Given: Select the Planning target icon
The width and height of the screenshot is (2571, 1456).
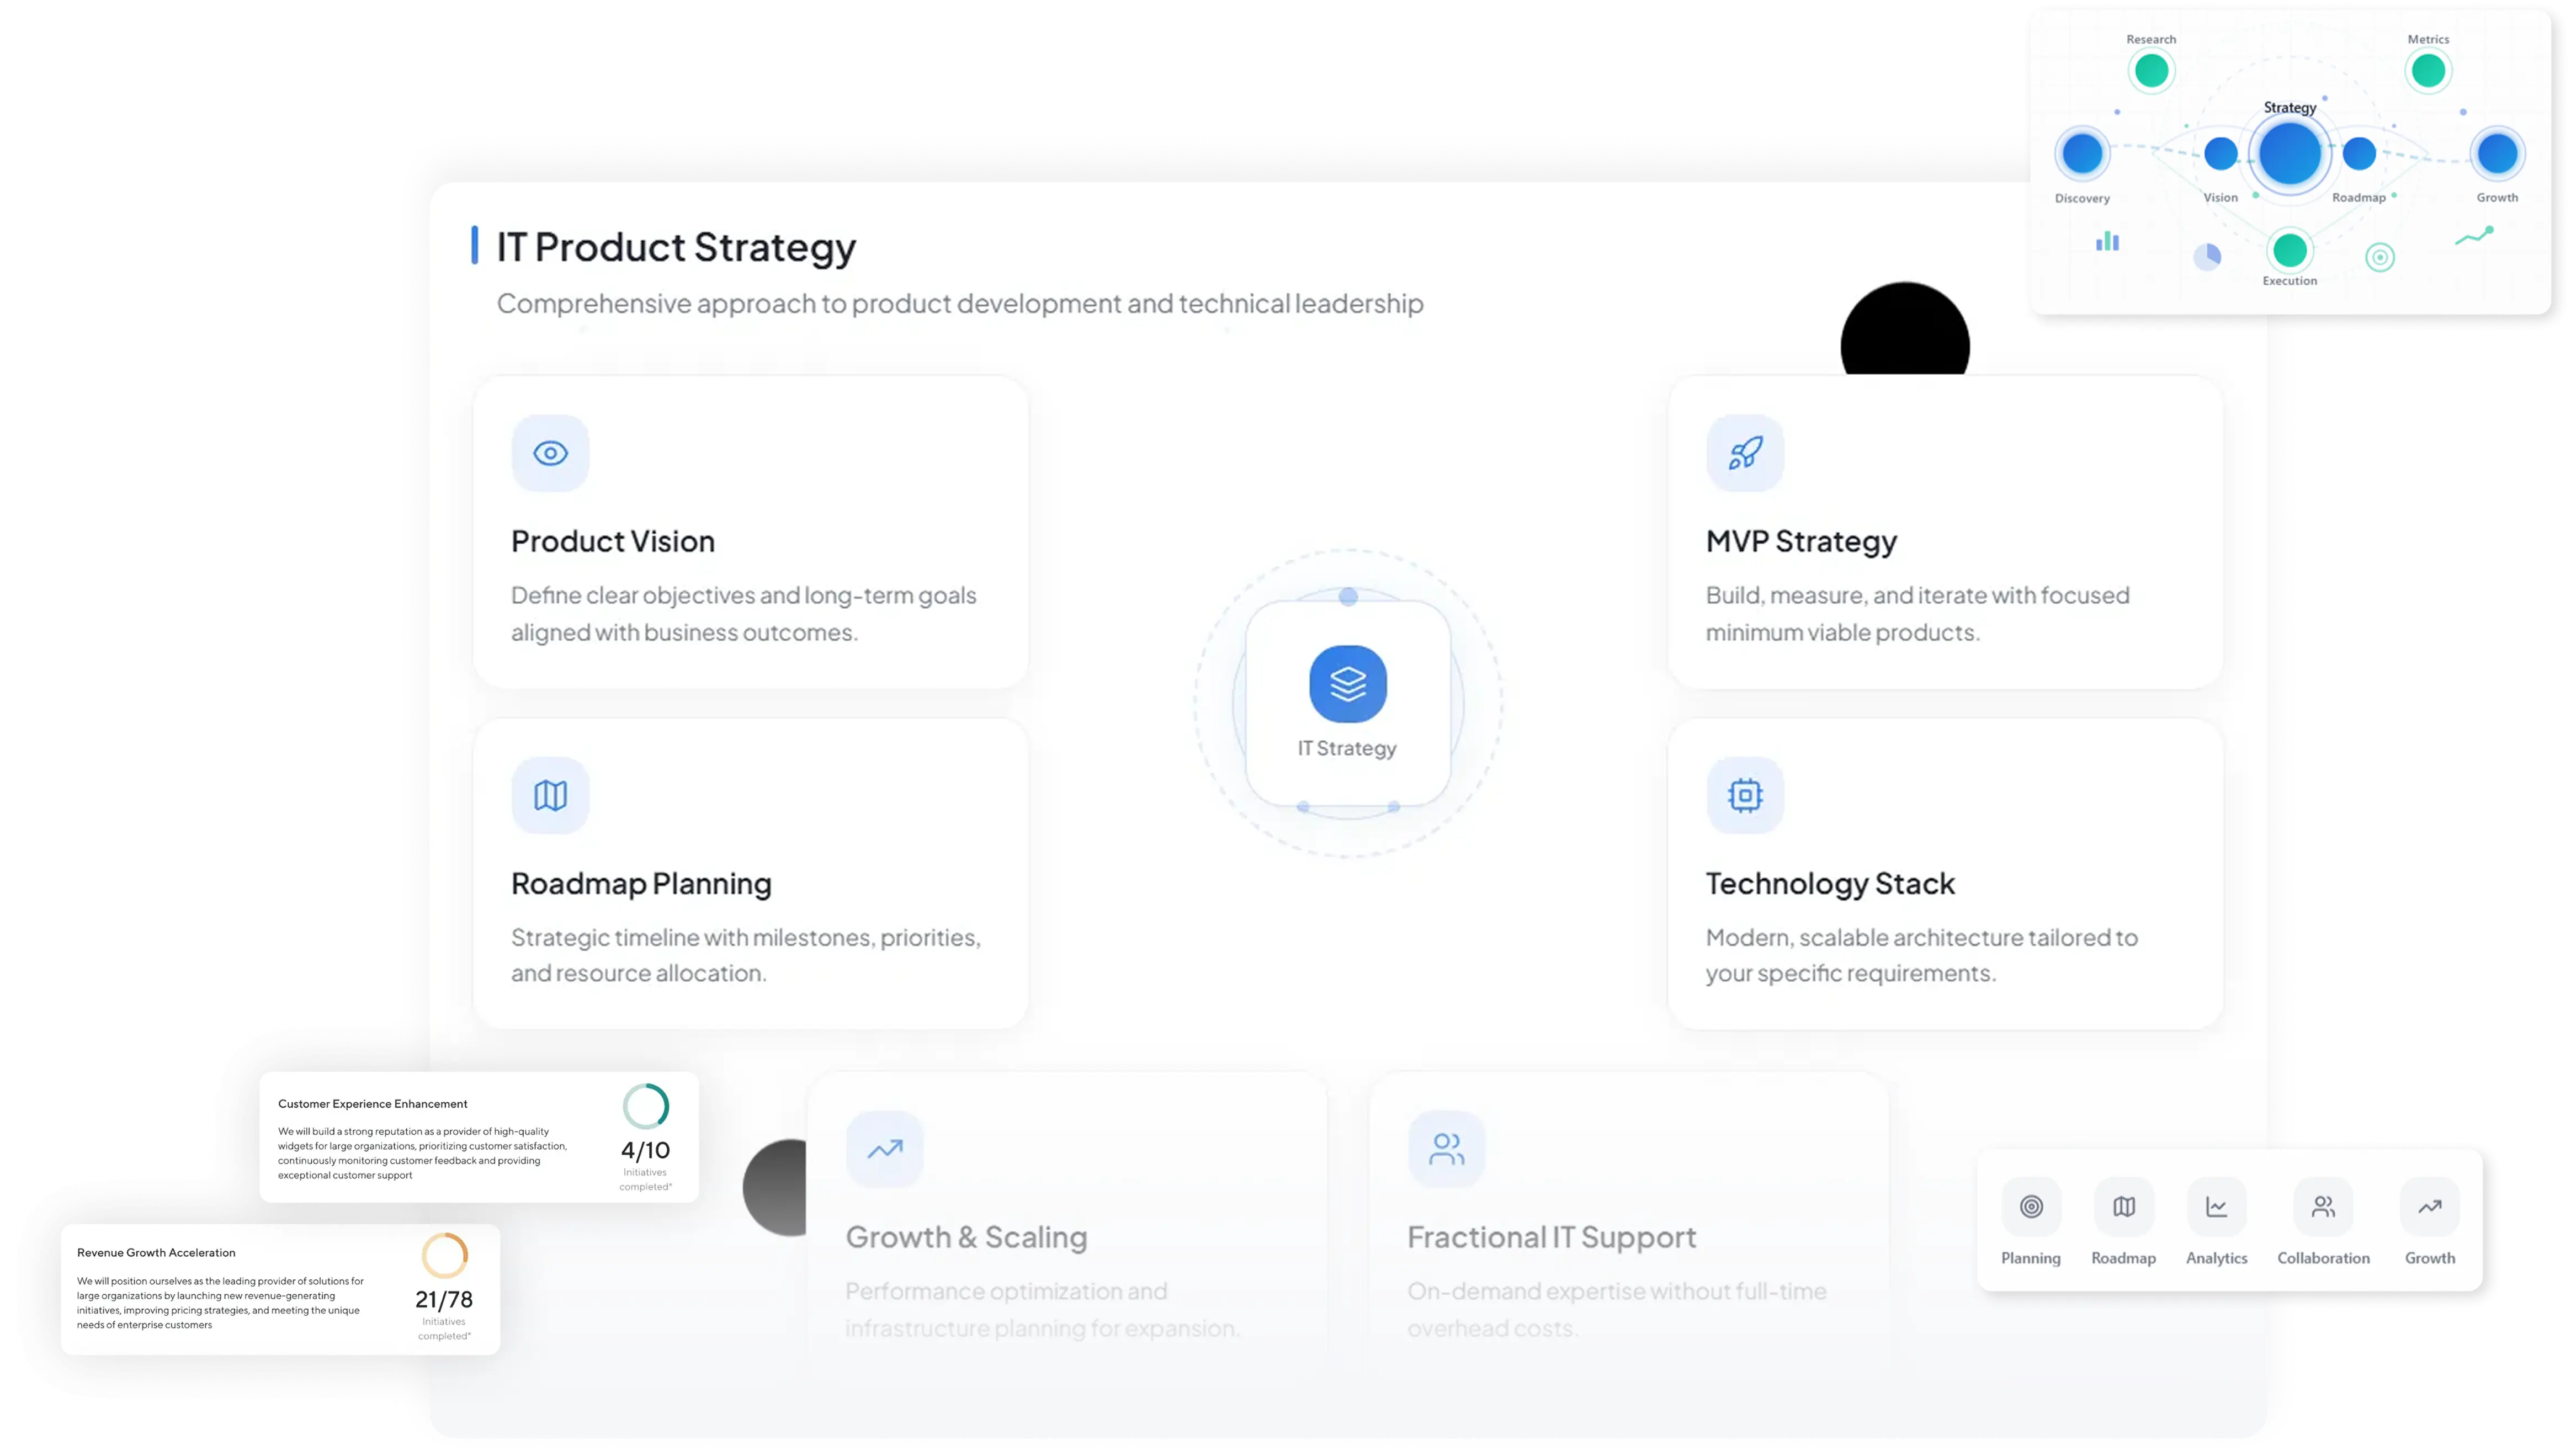Looking at the screenshot, I should pyautogui.click(x=2031, y=1206).
